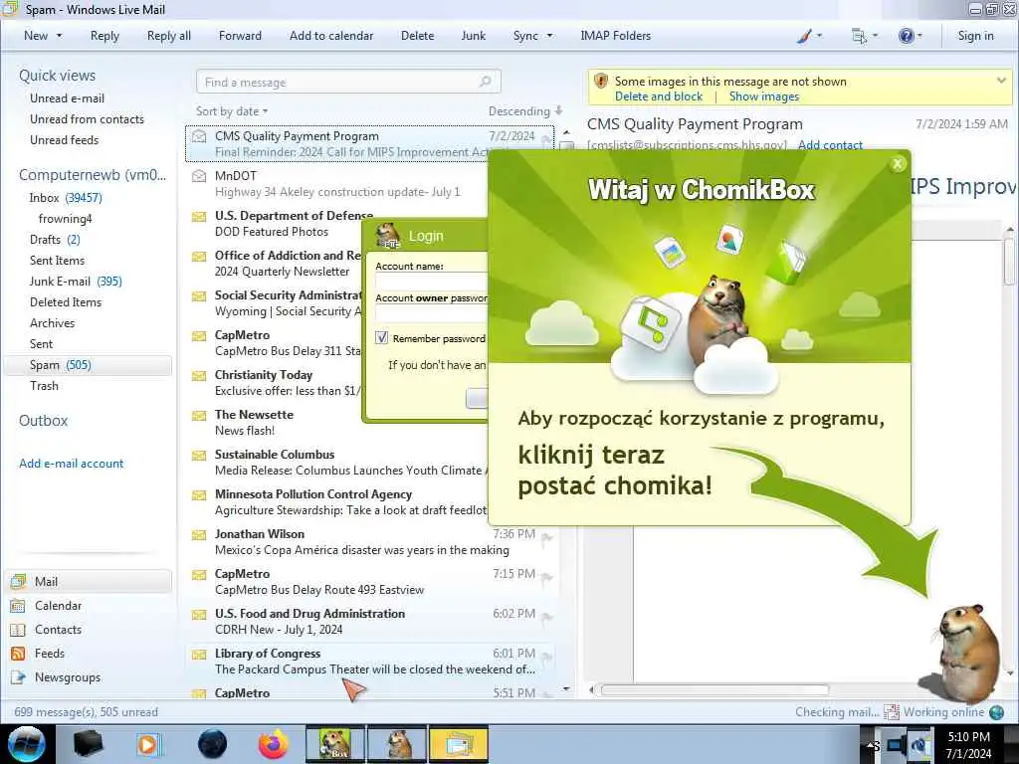Click Delete in the toolbar
The width and height of the screenshot is (1019, 764).
click(x=417, y=36)
